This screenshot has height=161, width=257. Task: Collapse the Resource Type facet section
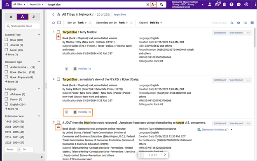tap(39, 62)
